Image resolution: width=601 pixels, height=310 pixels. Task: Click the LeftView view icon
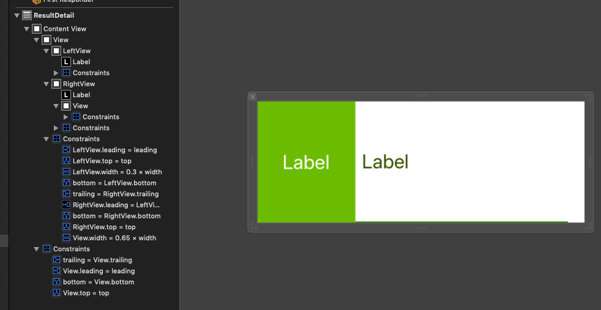point(56,51)
